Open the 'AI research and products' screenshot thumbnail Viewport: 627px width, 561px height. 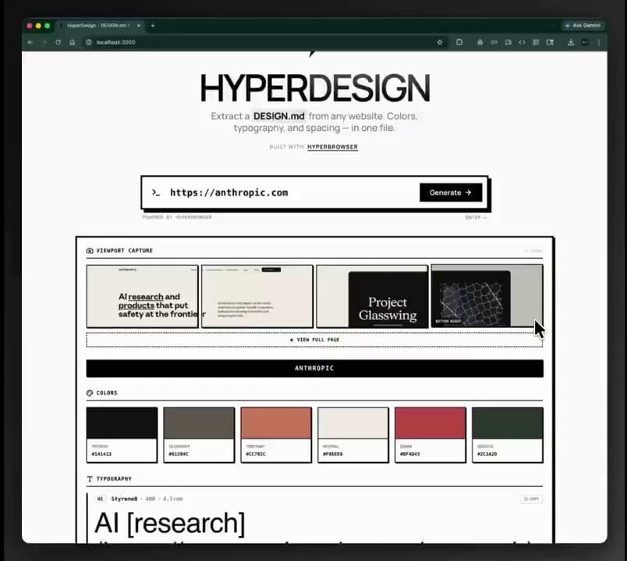[x=143, y=296]
